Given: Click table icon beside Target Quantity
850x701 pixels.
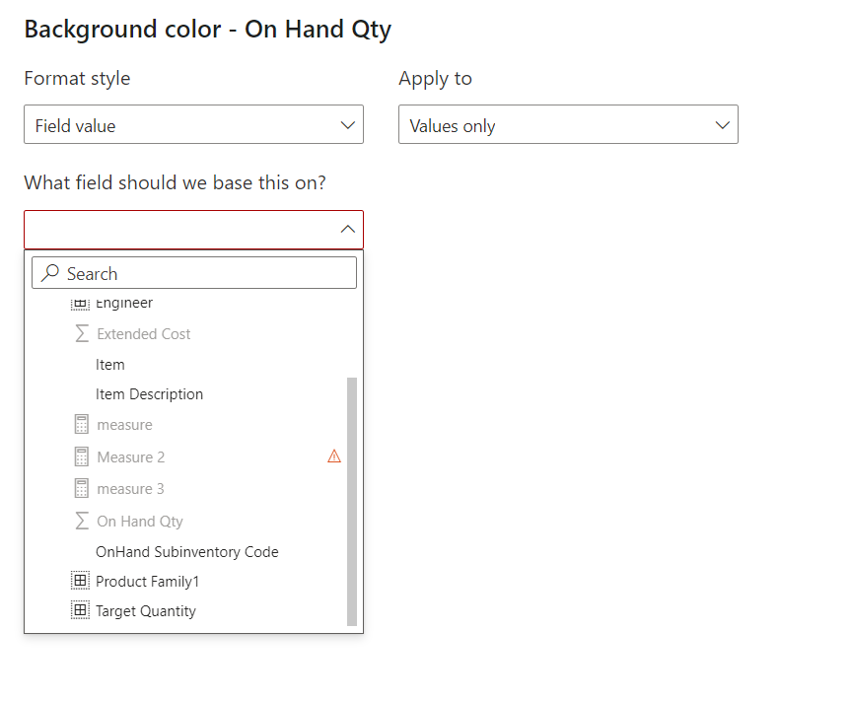Looking at the screenshot, I should coord(80,610).
